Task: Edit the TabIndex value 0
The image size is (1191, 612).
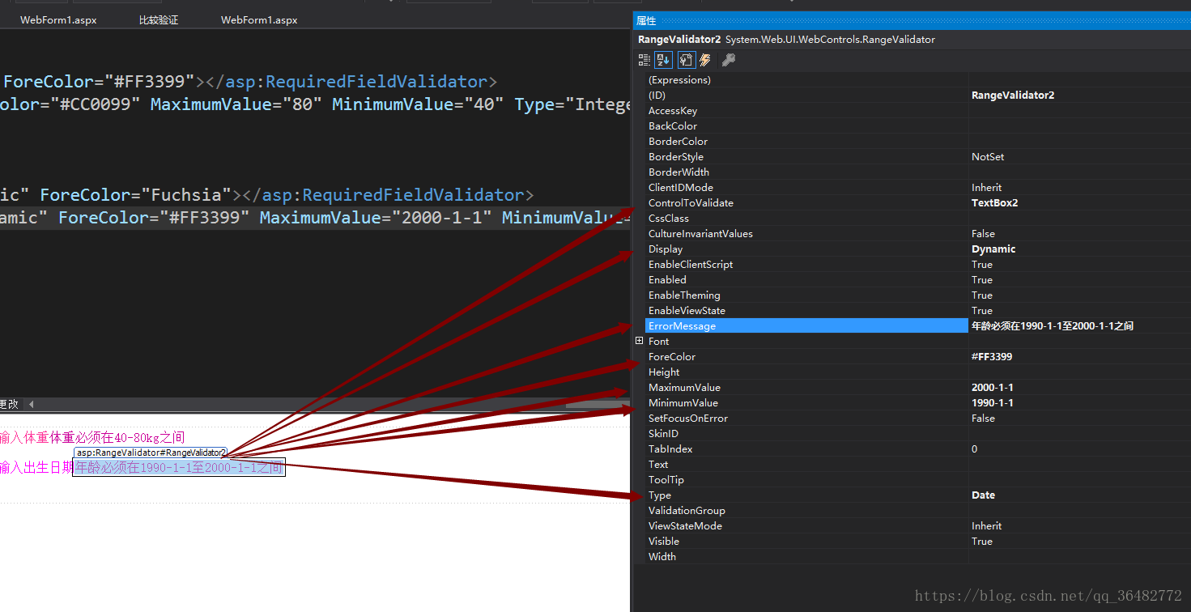Action: 975,449
